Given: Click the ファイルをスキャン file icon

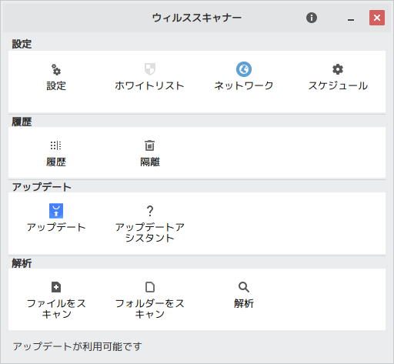Looking at the screenshot, I should tap(56, 287).
